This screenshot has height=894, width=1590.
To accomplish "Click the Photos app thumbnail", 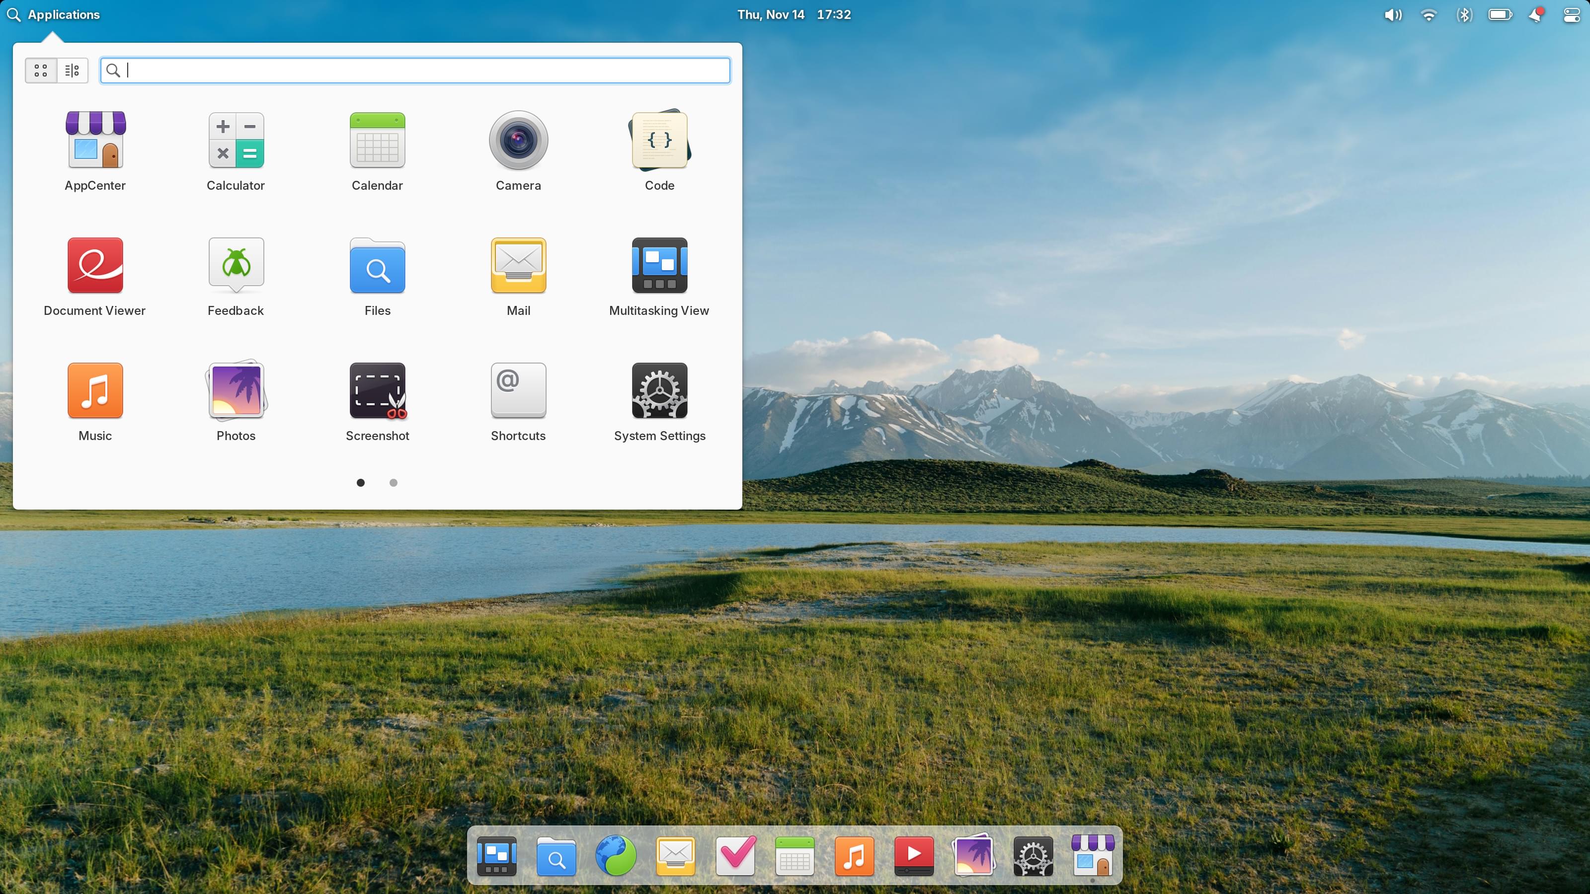I will click(x=236, y=390).
